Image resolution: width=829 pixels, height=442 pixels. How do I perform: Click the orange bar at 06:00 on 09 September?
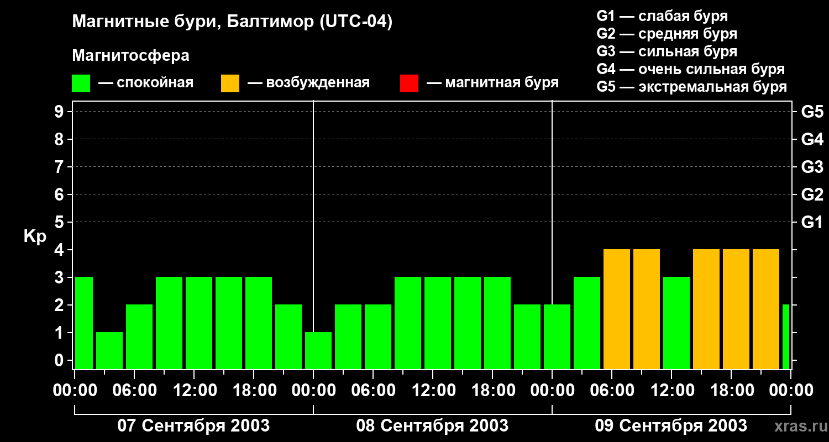pos(617,309)
